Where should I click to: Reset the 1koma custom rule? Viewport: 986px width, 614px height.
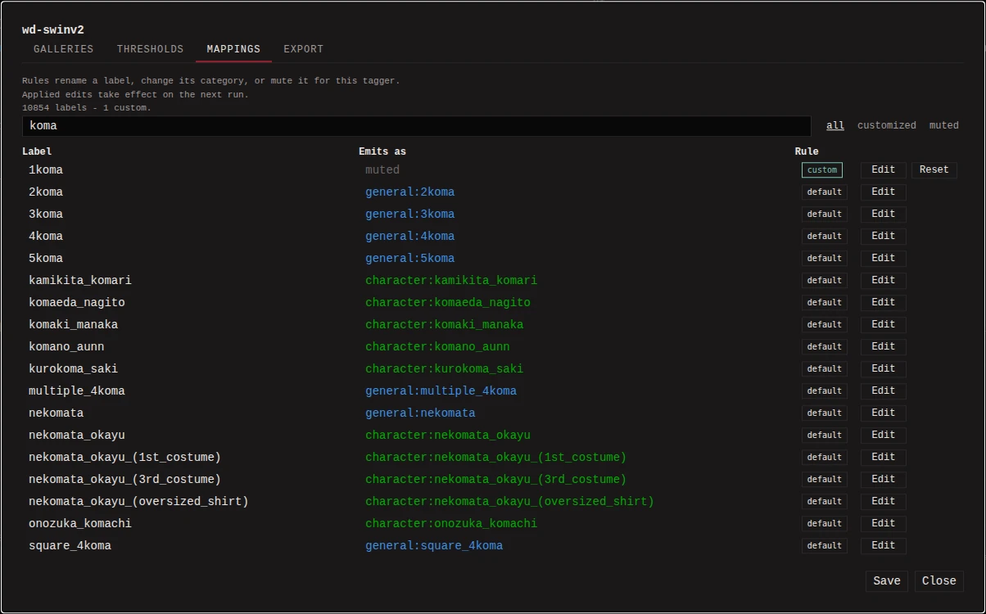tap(934, 169)
